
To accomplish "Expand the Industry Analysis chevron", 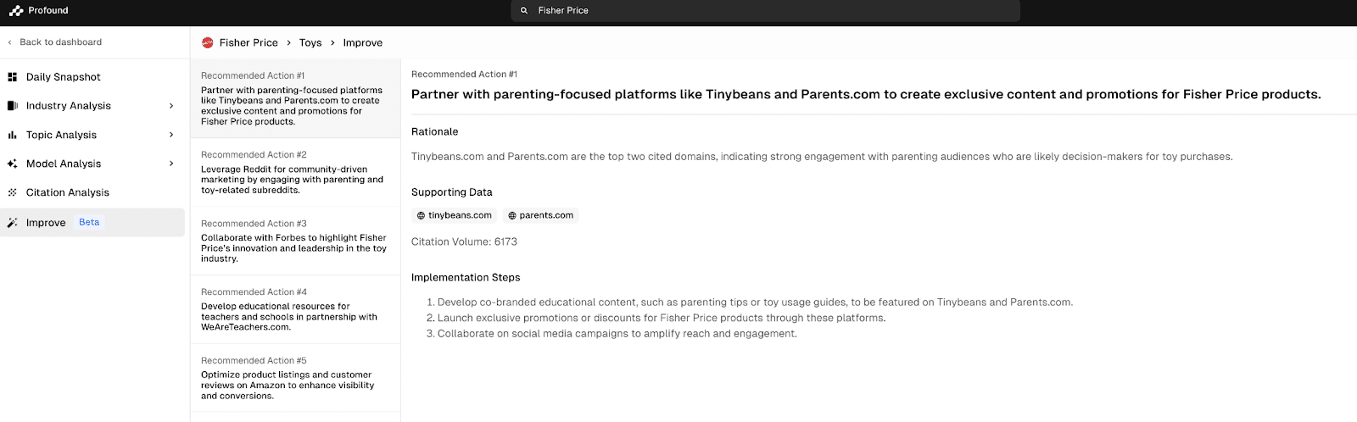I will click(x=171, y=106).
